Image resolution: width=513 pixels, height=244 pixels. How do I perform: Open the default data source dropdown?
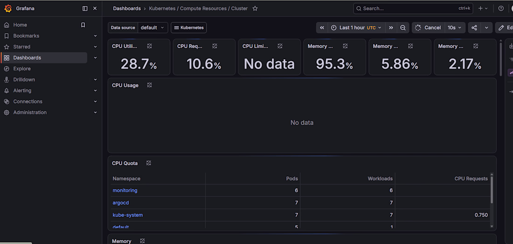[x=153, y=28]
